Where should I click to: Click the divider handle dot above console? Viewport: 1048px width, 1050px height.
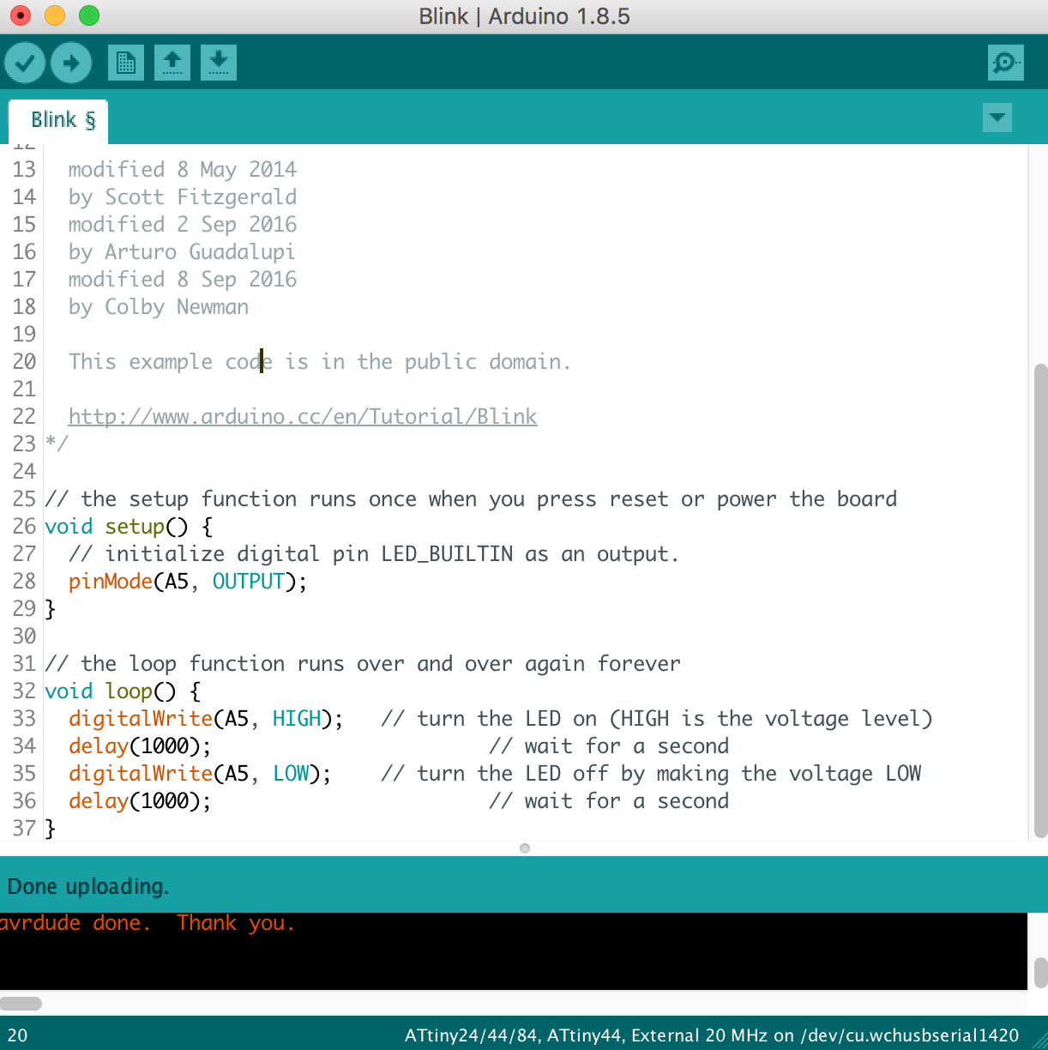point(525,848)
